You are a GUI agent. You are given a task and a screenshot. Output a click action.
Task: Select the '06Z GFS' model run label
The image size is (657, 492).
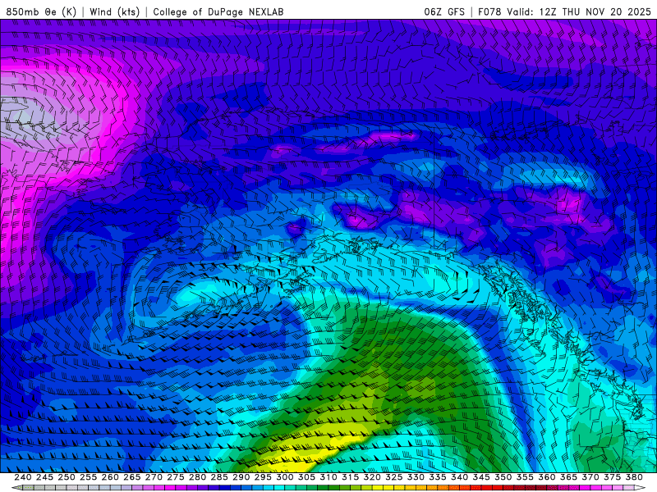(x=444, y=11)
